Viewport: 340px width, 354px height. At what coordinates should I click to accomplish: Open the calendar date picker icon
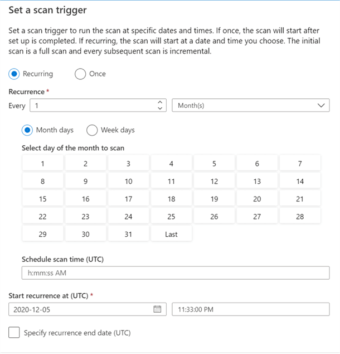pos(157,309)
